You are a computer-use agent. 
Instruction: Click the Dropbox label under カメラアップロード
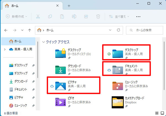click(131, 102)
